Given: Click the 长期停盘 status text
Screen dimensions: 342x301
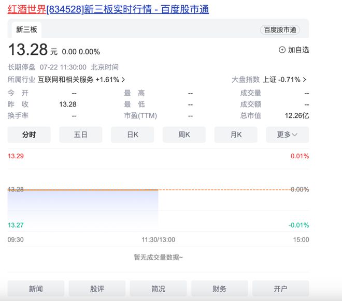Looking at the screenshot, I should 22,67.
